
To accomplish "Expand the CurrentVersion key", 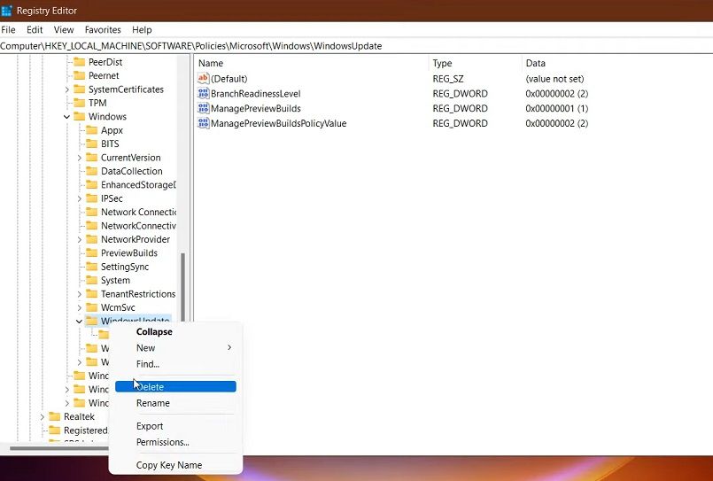I will (x=79, y=158).
